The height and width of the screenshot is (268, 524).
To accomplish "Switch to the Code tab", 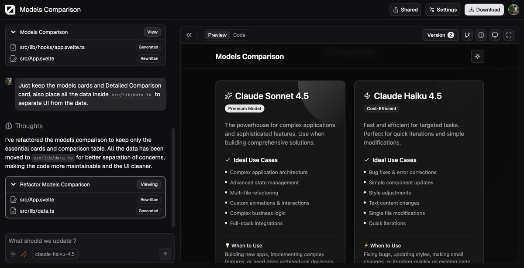I will pos(239,35).
